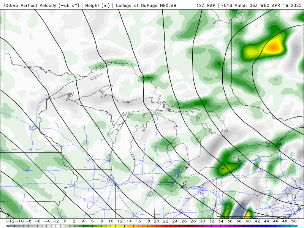Click the "32" color scale label
Viewport: 304px width, 228px height.
212,221
